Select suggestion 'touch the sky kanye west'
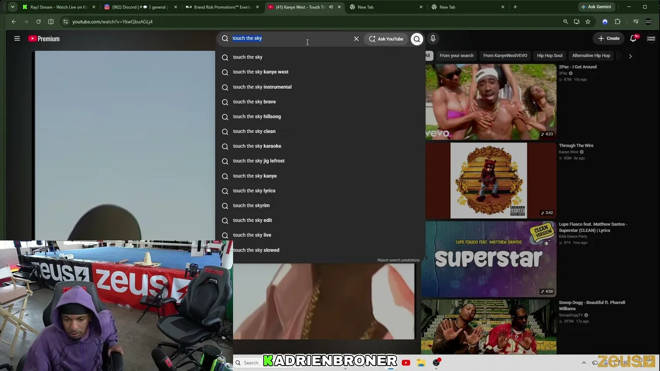The width and height of the screenshot is (660, 371). click(260, 72)
